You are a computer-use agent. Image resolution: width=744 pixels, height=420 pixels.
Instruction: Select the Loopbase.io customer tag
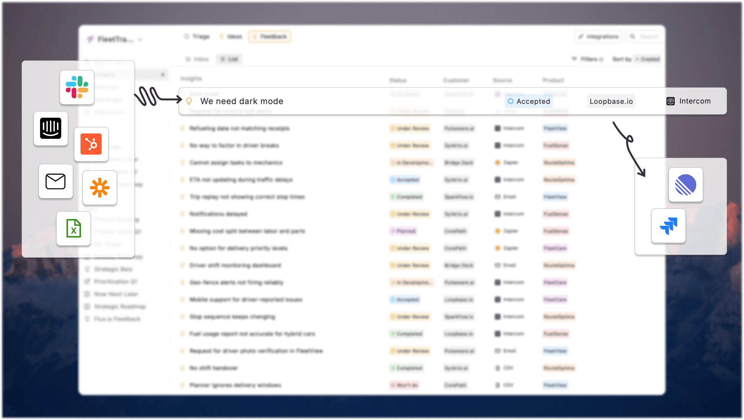[x=611, y=101]
